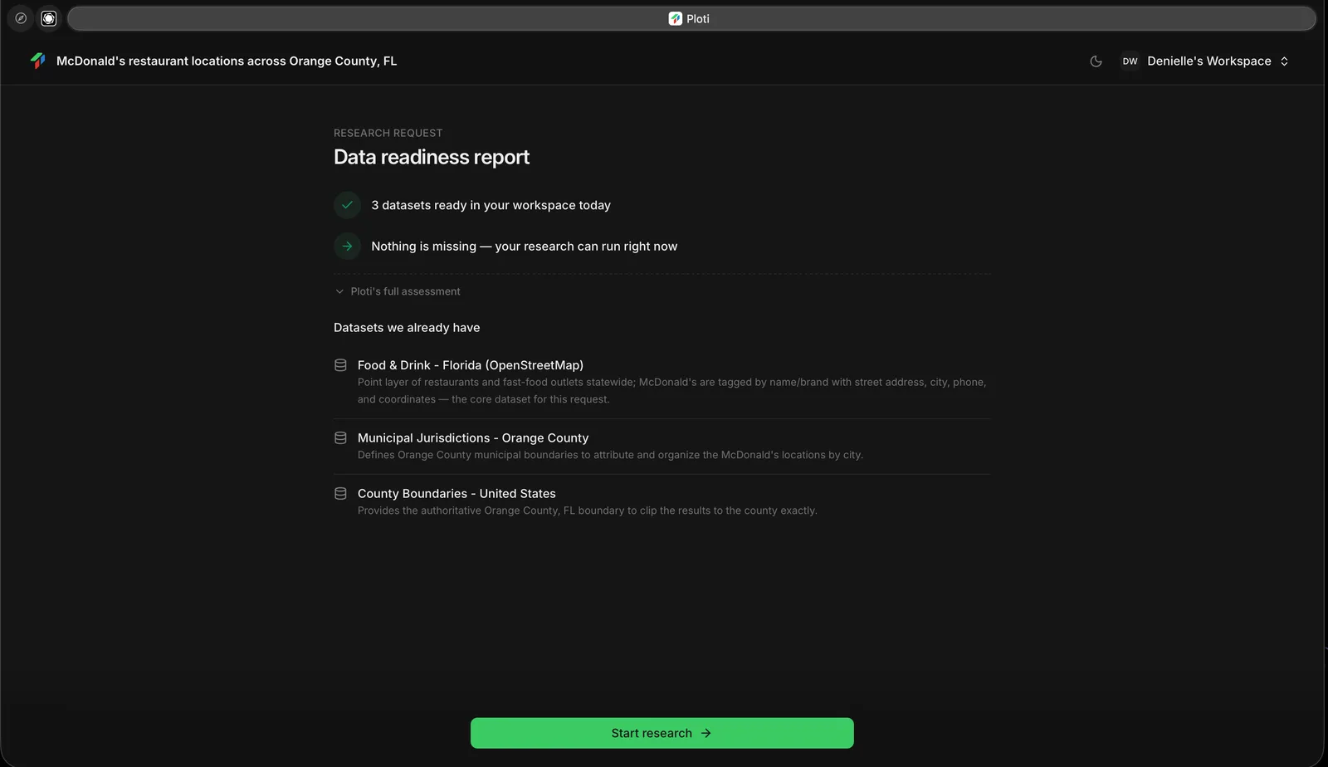Open Food & Drink - Florida (OpenStreetMap) dataset
Image resolution: width=1328 pixels, height=767 pixels.
[471, 365]
